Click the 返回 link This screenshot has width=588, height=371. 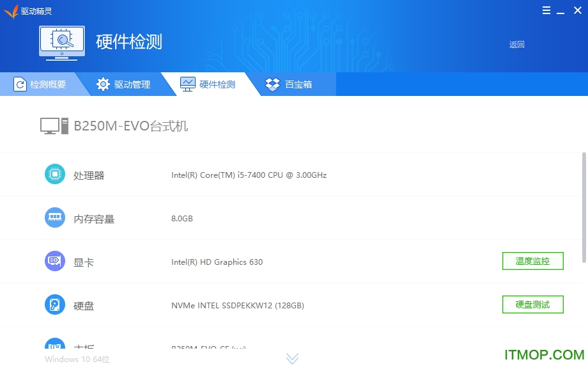pos(516,45)
